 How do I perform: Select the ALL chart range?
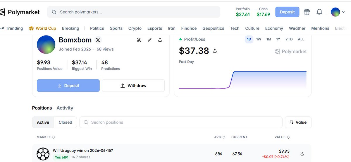[301, 39]
